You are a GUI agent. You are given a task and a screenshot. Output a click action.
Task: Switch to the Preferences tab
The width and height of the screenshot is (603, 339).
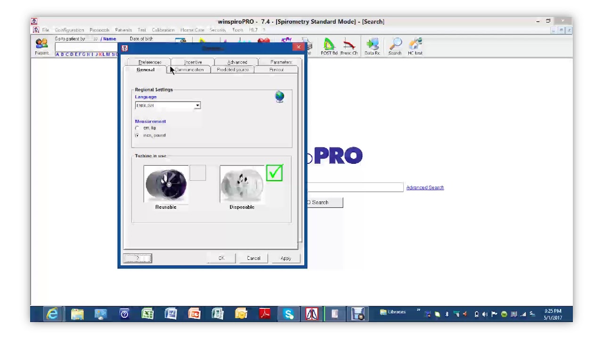coord(150,62)
